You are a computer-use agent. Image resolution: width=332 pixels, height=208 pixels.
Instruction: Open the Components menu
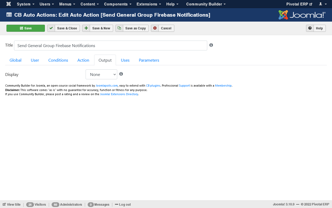[118, 4]
